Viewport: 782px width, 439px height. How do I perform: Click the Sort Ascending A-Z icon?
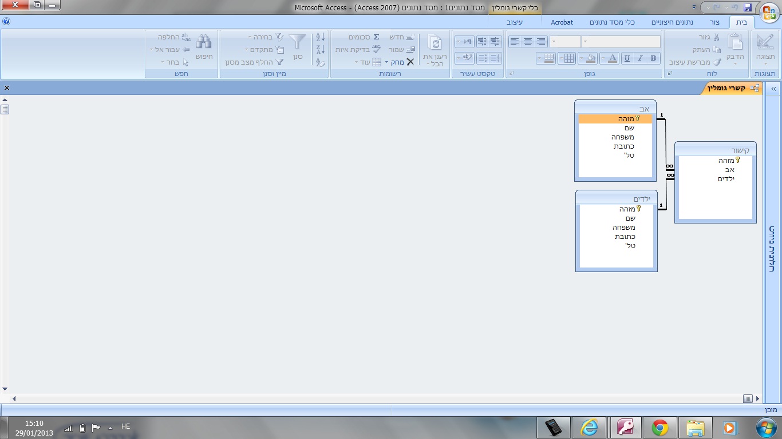320,37
